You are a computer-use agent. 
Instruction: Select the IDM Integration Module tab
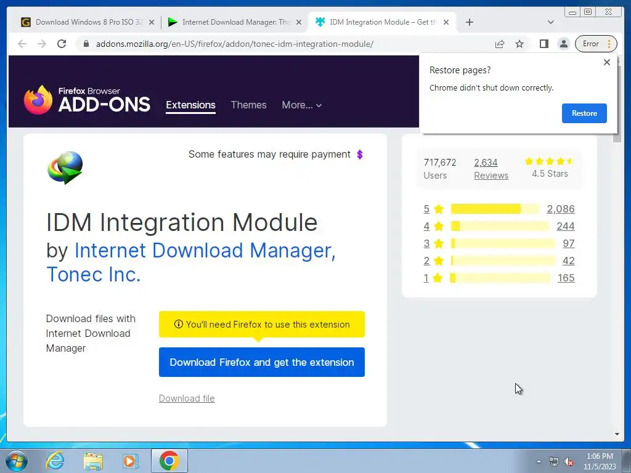[x=382, y=22]
